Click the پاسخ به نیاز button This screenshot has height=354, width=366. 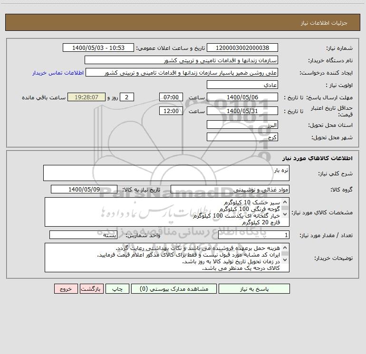(254, 288)
